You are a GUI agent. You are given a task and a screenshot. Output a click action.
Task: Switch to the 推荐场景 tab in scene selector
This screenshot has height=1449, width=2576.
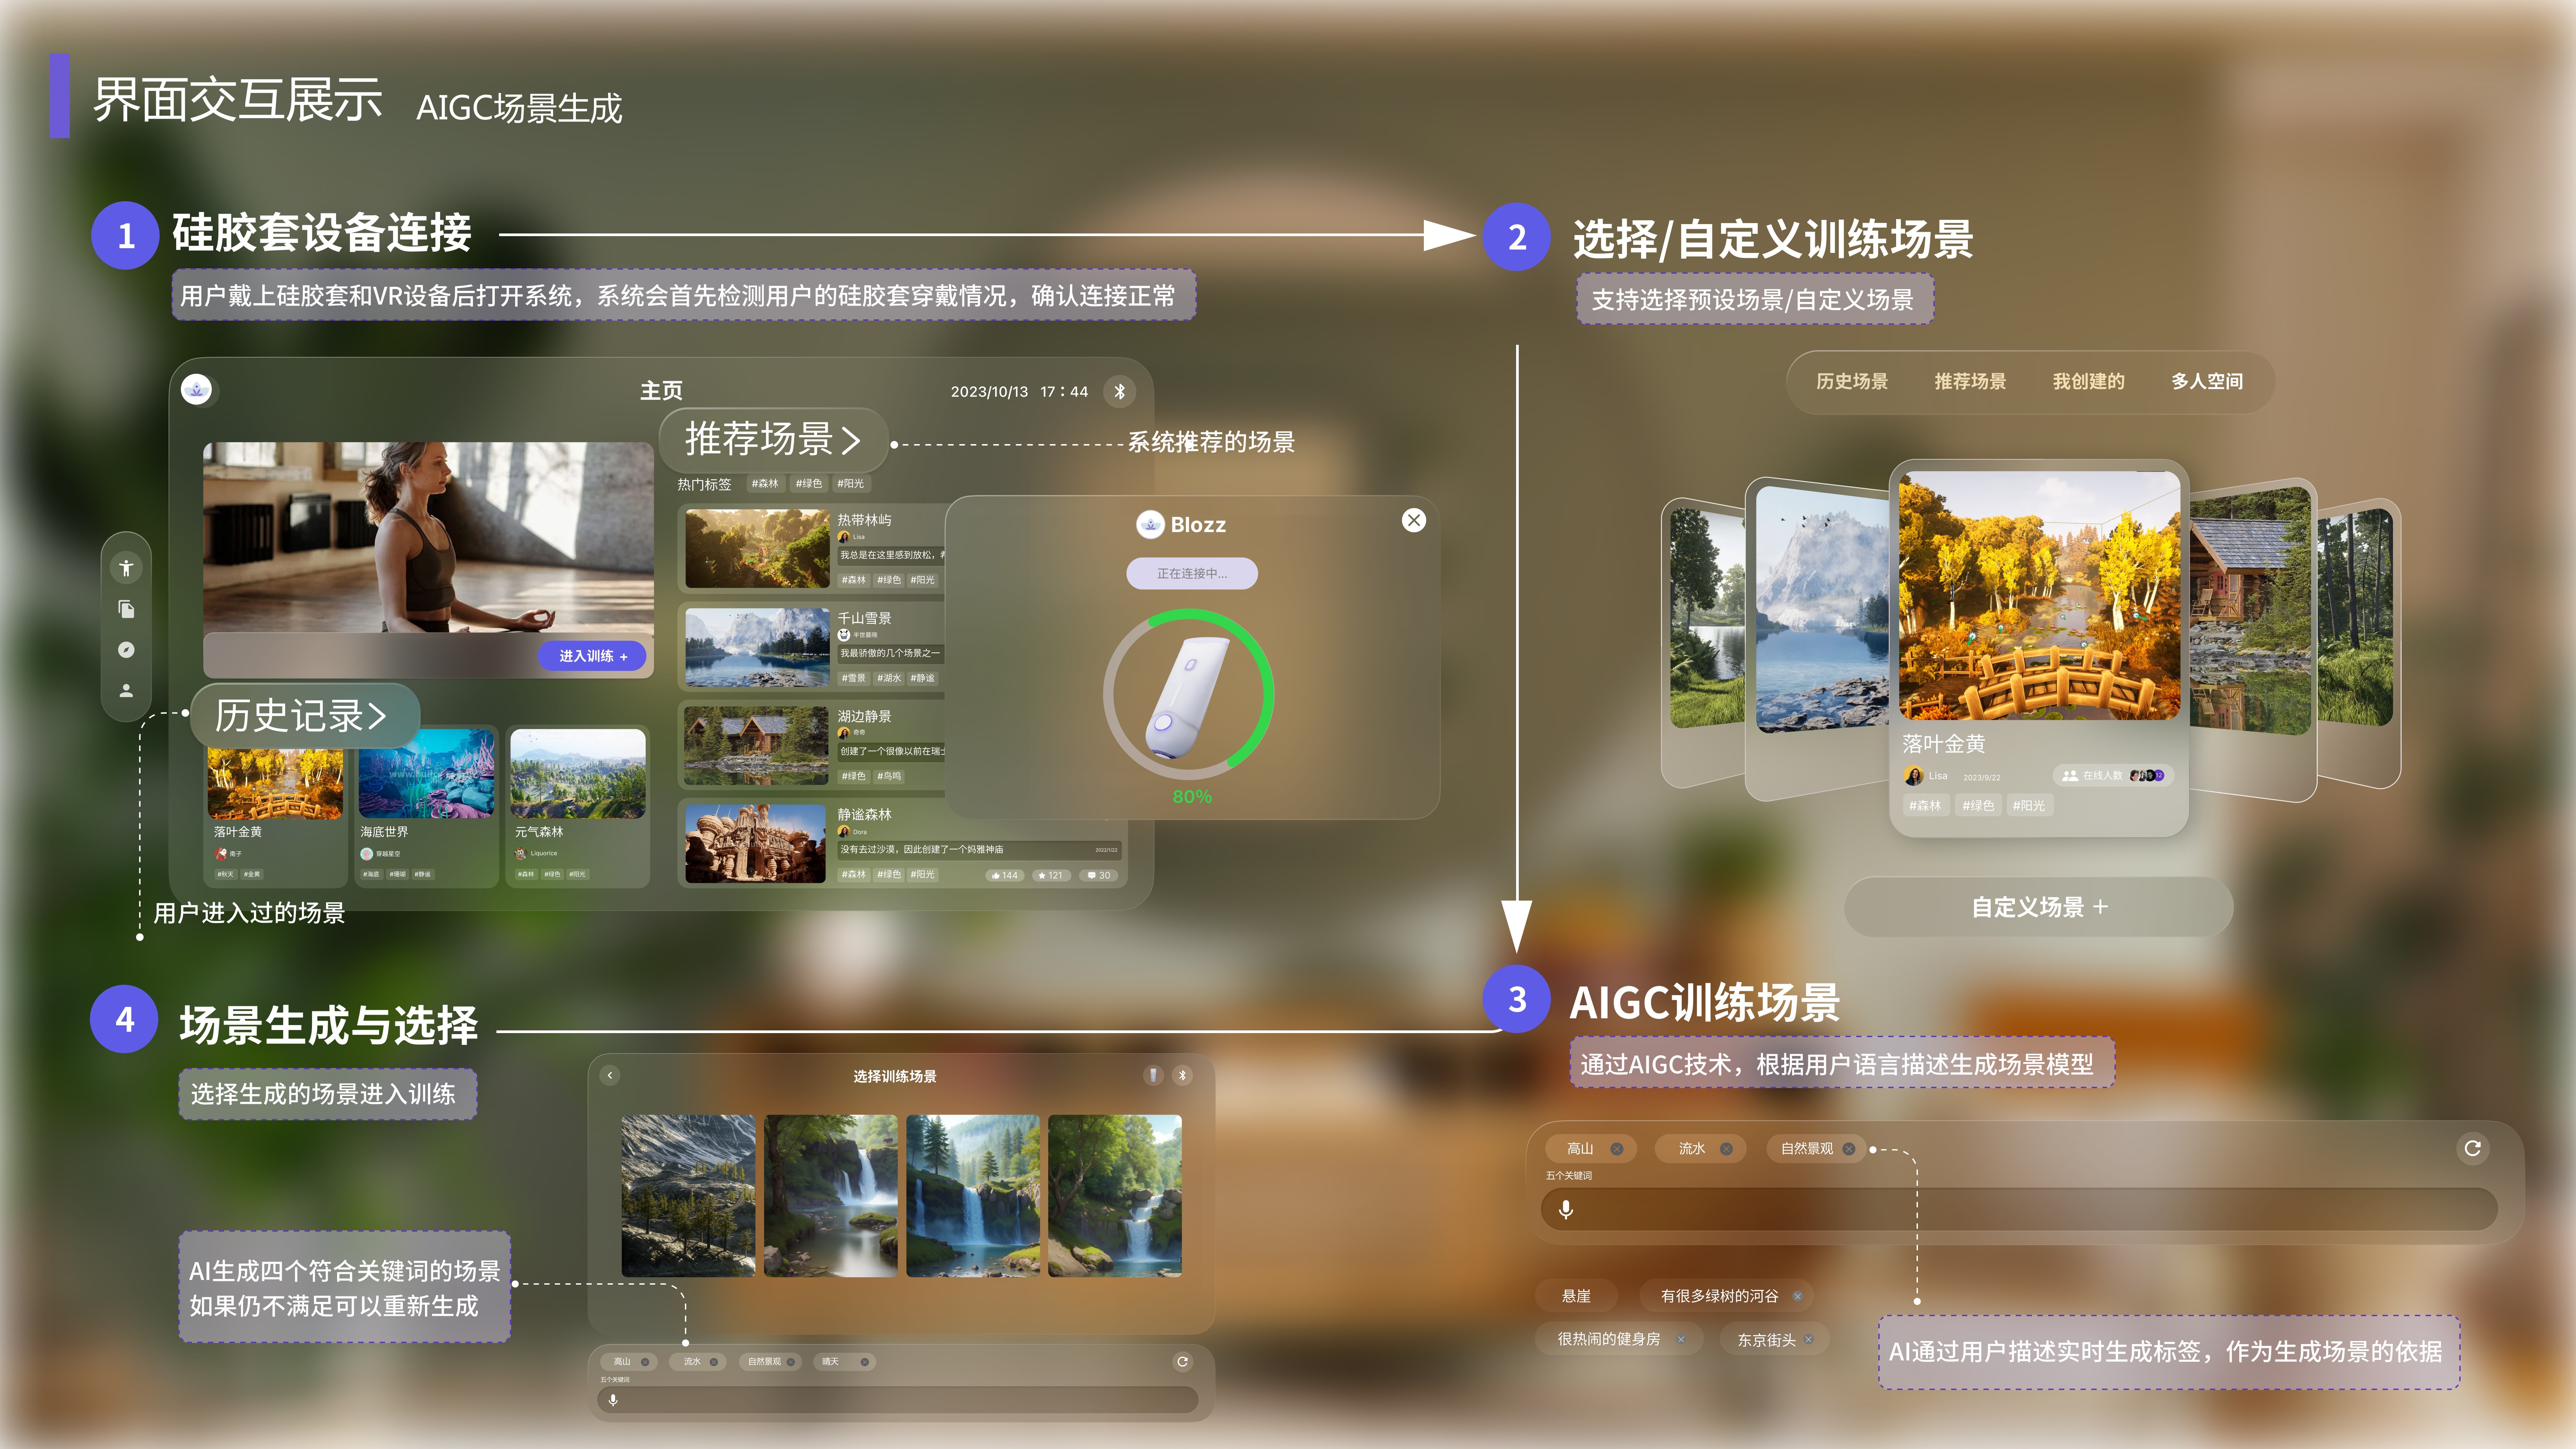click(1970, 381)
